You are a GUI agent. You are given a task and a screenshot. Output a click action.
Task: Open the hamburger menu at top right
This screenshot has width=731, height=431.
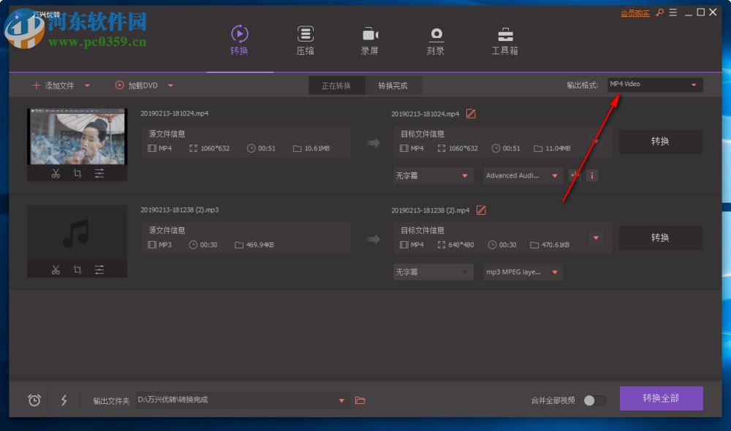(673, 12)
